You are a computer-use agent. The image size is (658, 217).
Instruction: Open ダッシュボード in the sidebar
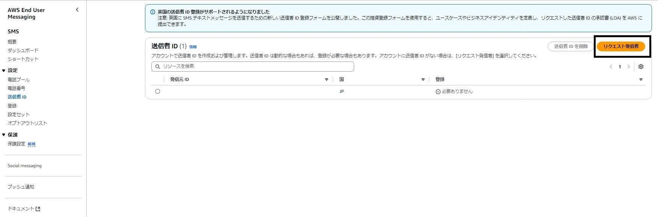(23, 51)
